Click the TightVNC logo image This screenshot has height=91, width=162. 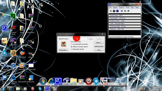coord(64,44)
